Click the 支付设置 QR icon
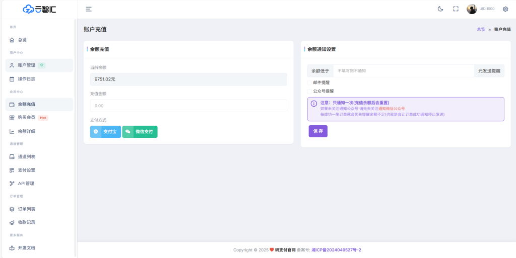516x258 pixels. click(x=12, y=170)
